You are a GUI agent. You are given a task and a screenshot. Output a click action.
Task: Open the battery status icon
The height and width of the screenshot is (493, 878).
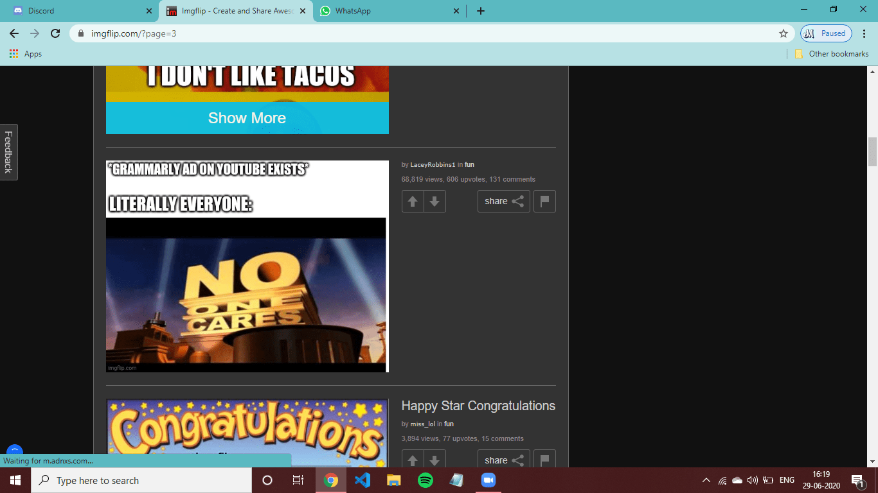point(767,480)
